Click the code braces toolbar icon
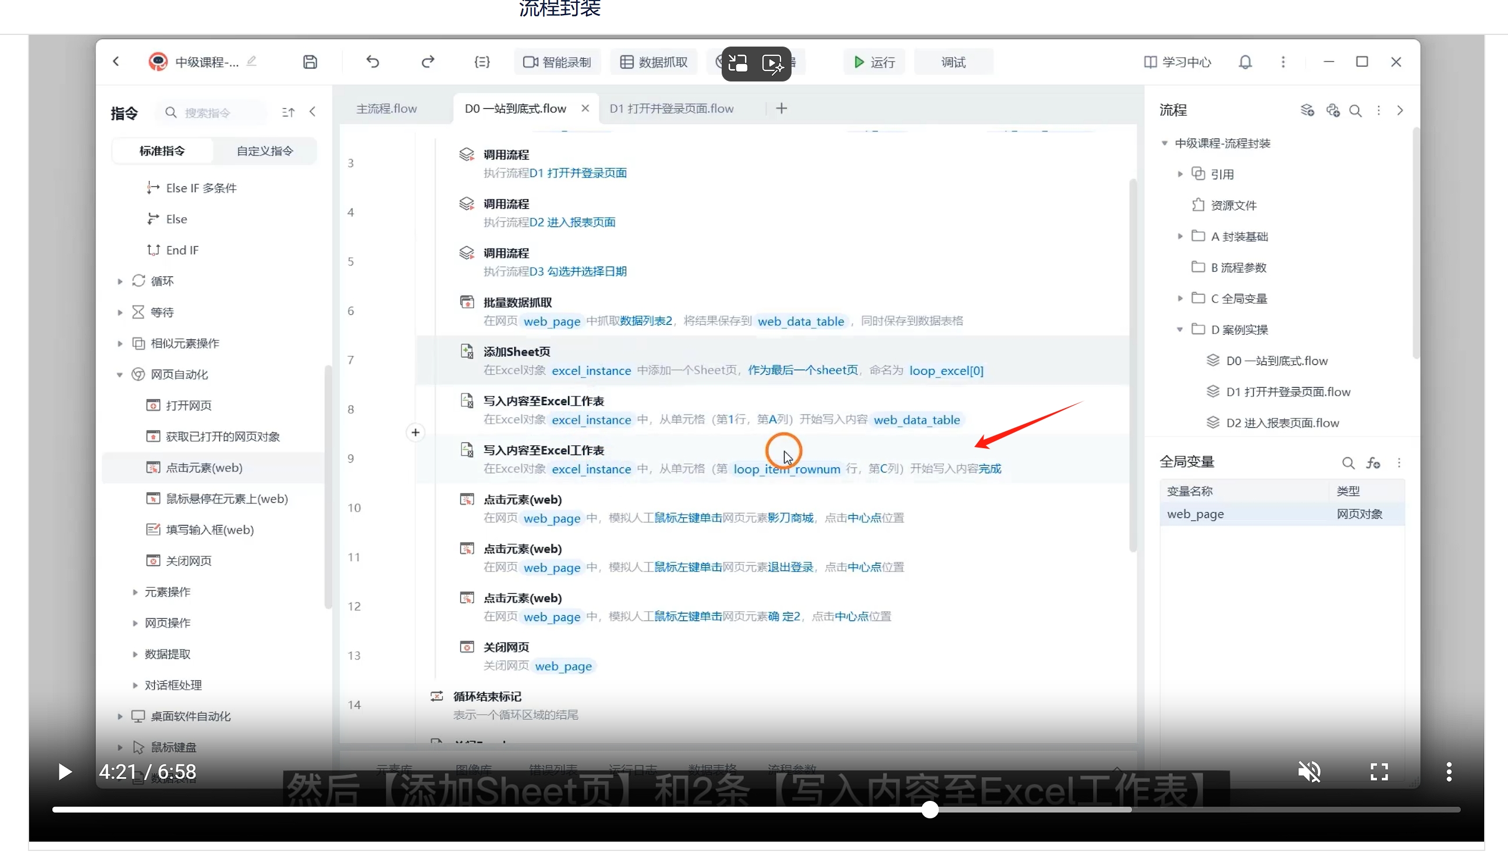Viewport: 1508px width, 862px height. (x=482, y=62)
